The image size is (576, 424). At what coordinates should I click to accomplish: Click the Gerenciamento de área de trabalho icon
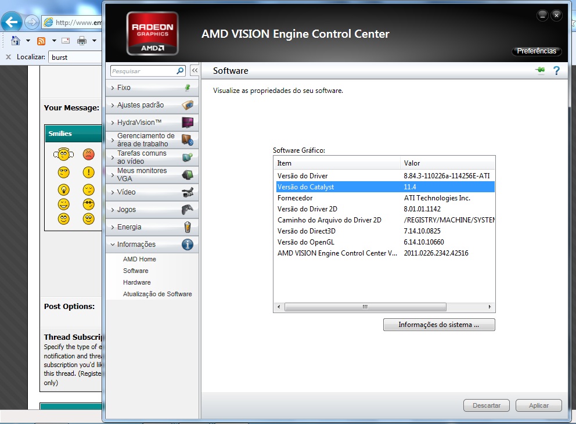point(188,139)
